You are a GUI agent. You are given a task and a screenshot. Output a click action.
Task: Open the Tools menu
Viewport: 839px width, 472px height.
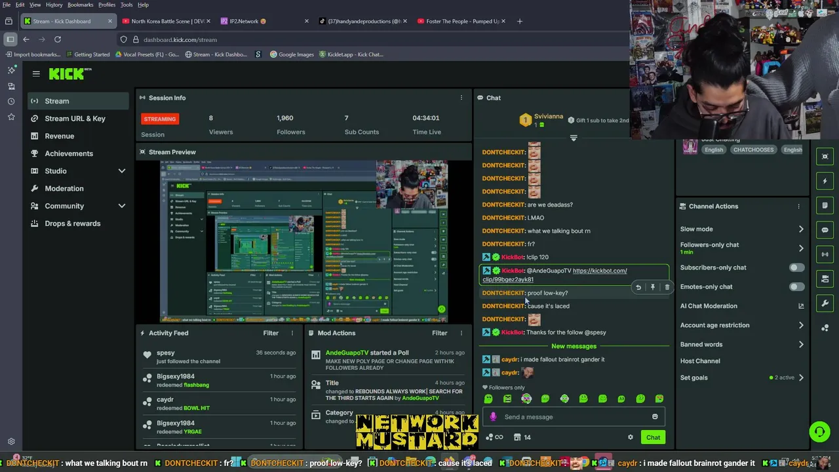[127, 5]
